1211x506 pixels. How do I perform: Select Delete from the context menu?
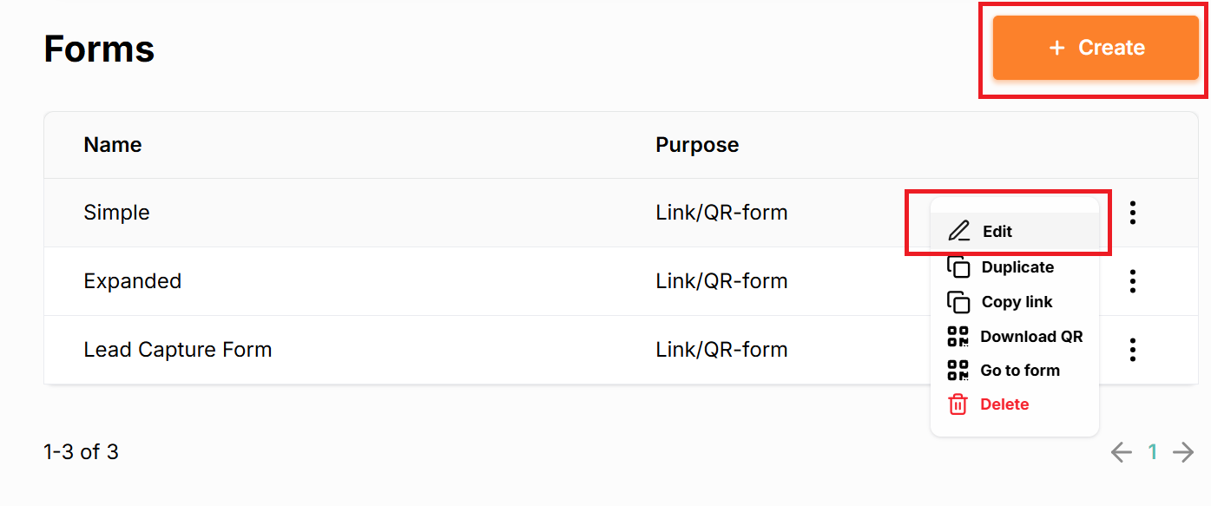coord(1004,404)
